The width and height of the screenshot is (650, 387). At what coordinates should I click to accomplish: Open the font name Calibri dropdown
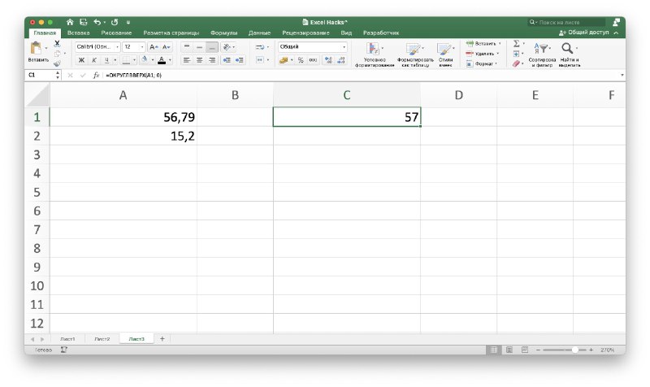117,47
